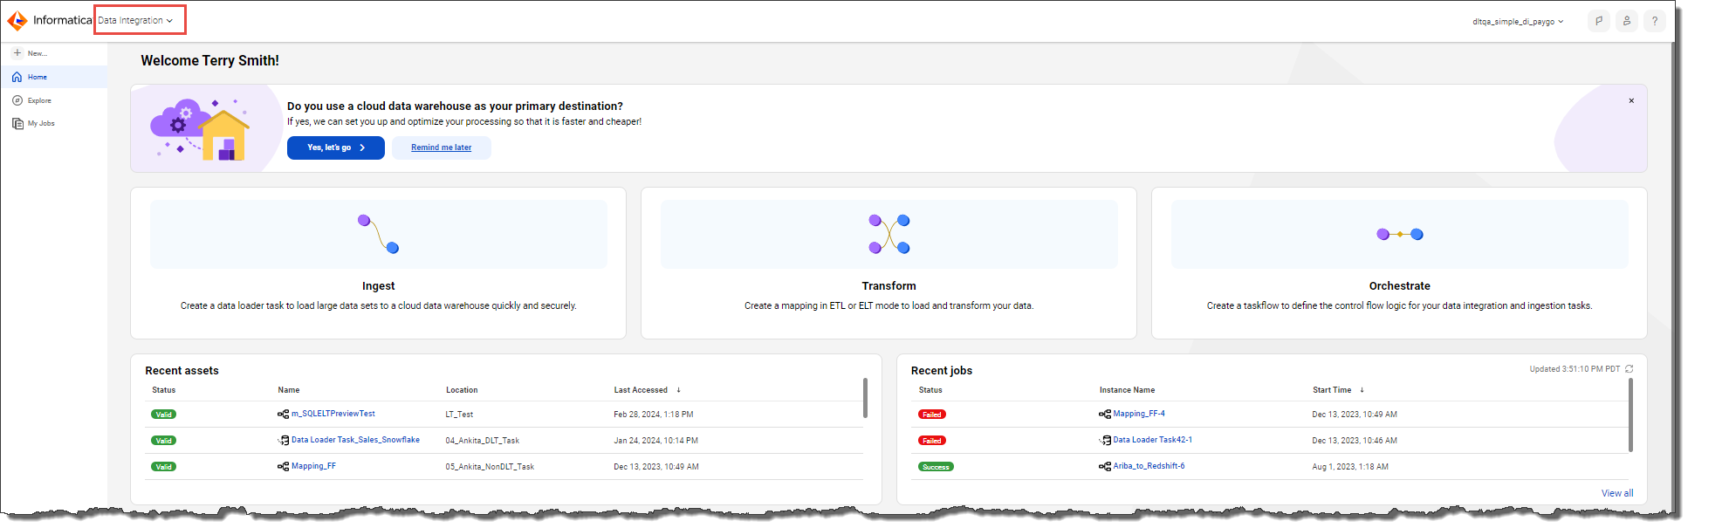Click New... in the sidebar
1729x528 pixels.
click(38, 53)
